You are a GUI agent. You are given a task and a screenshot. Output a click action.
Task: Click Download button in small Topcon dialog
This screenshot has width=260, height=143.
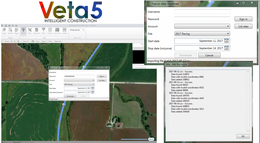[70, 96]
